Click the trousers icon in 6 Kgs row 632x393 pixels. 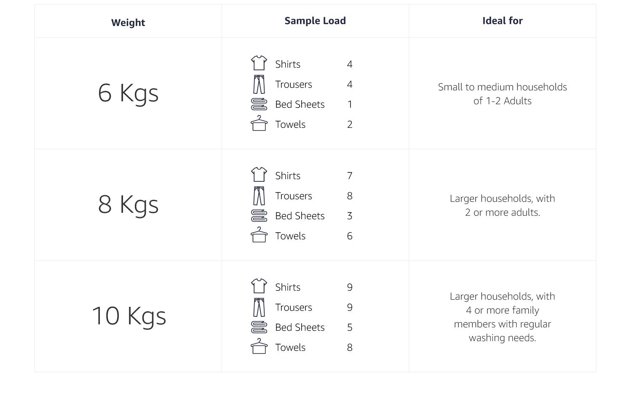[259, 84]
